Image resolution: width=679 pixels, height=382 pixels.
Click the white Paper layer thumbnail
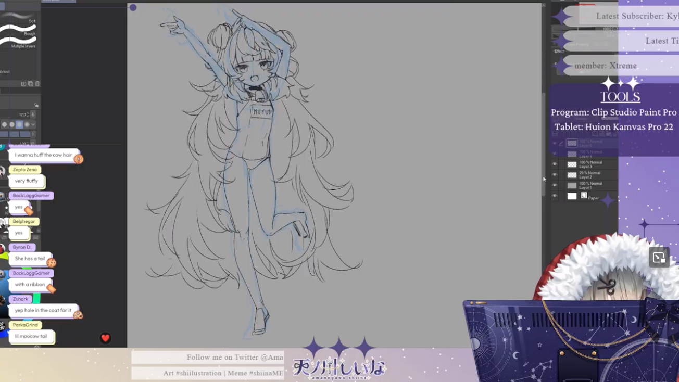(x=572, y=196)
